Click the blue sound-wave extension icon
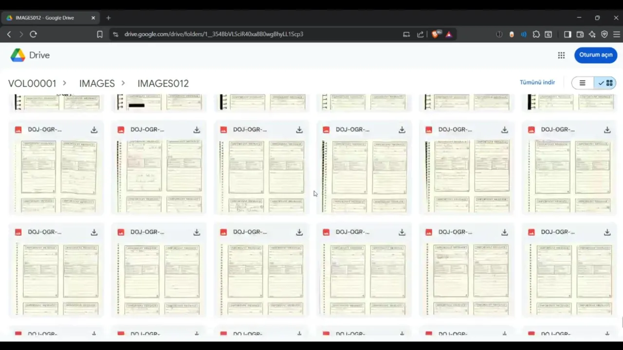This screenshot has height=350, width=623. click(524, 34)
